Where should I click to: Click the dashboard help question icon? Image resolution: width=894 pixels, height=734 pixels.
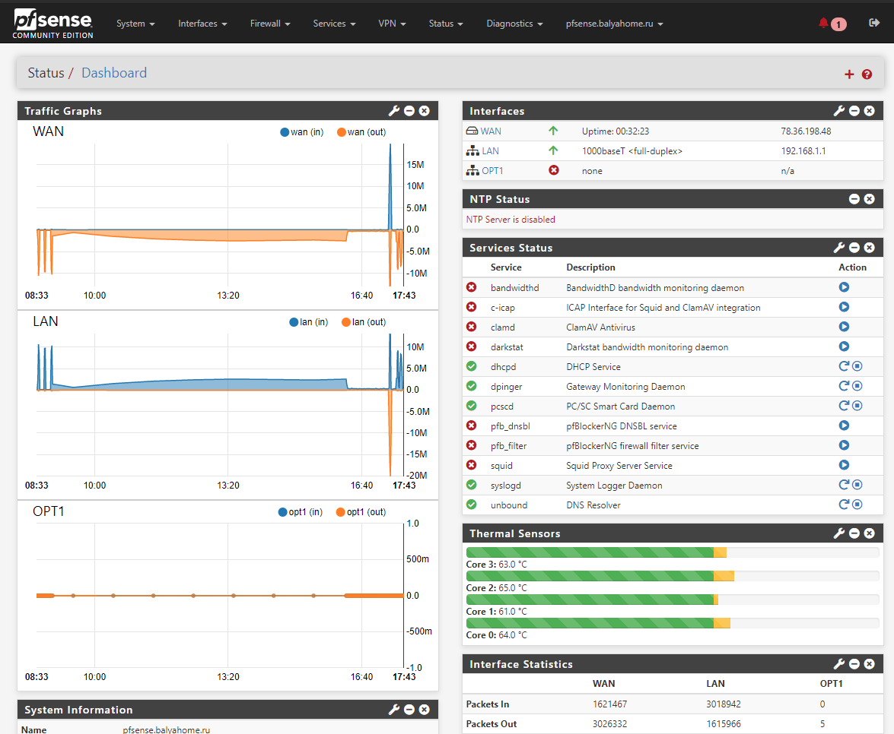click(867, 74)
